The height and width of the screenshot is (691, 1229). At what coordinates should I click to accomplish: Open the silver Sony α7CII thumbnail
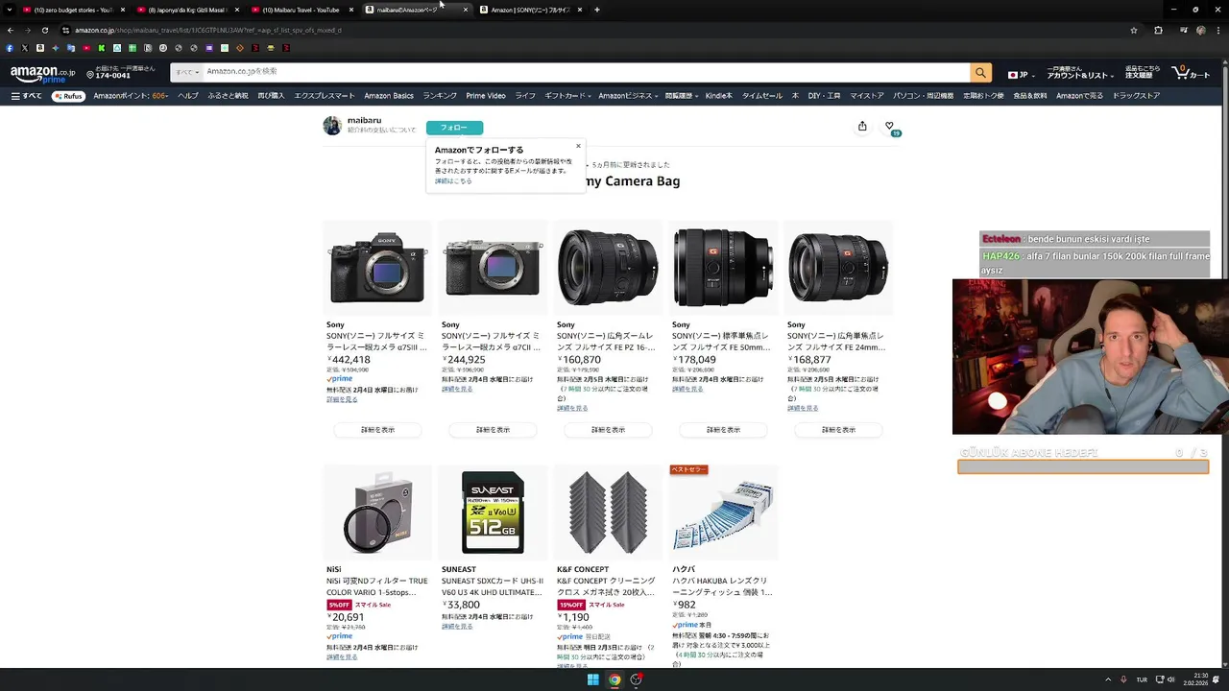click(493, 268)
